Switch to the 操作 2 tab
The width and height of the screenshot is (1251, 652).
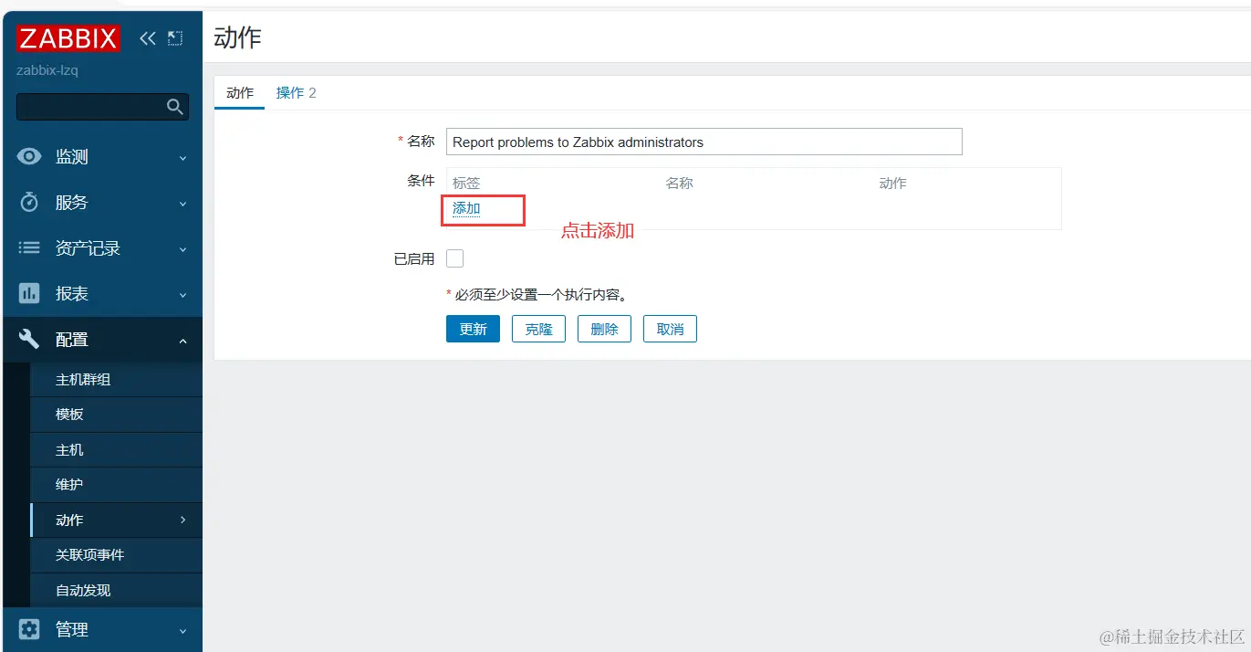296,92
